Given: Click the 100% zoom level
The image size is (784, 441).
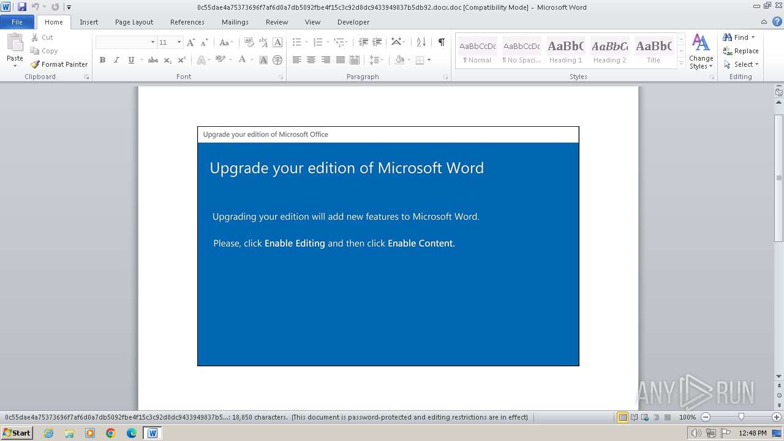Looking at the screenshot, I should point(687,417).
